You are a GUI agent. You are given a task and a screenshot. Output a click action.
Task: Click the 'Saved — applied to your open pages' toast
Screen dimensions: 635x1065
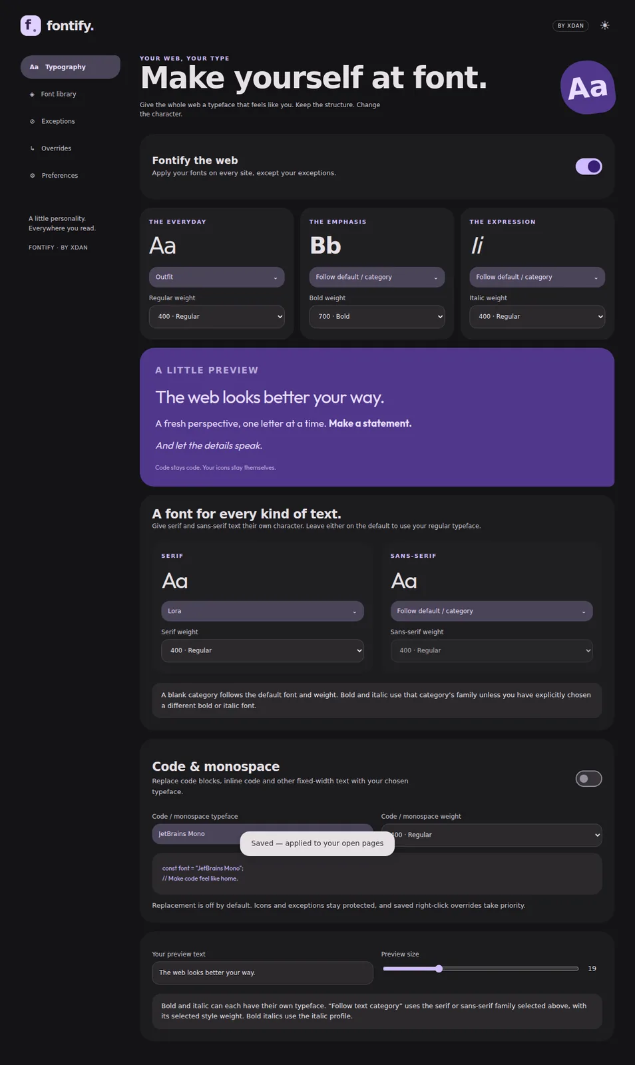click(x=317, y=843)
